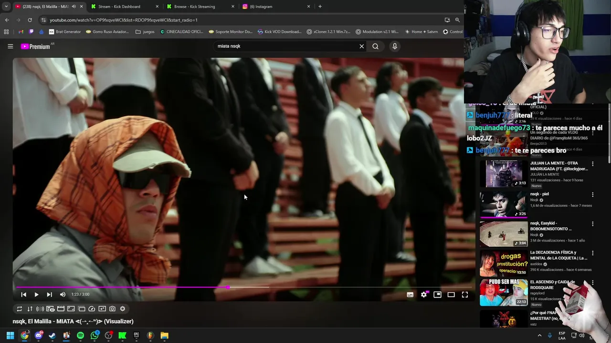
Task: Take a screenshot with camera icon
Action: [112, 309]
